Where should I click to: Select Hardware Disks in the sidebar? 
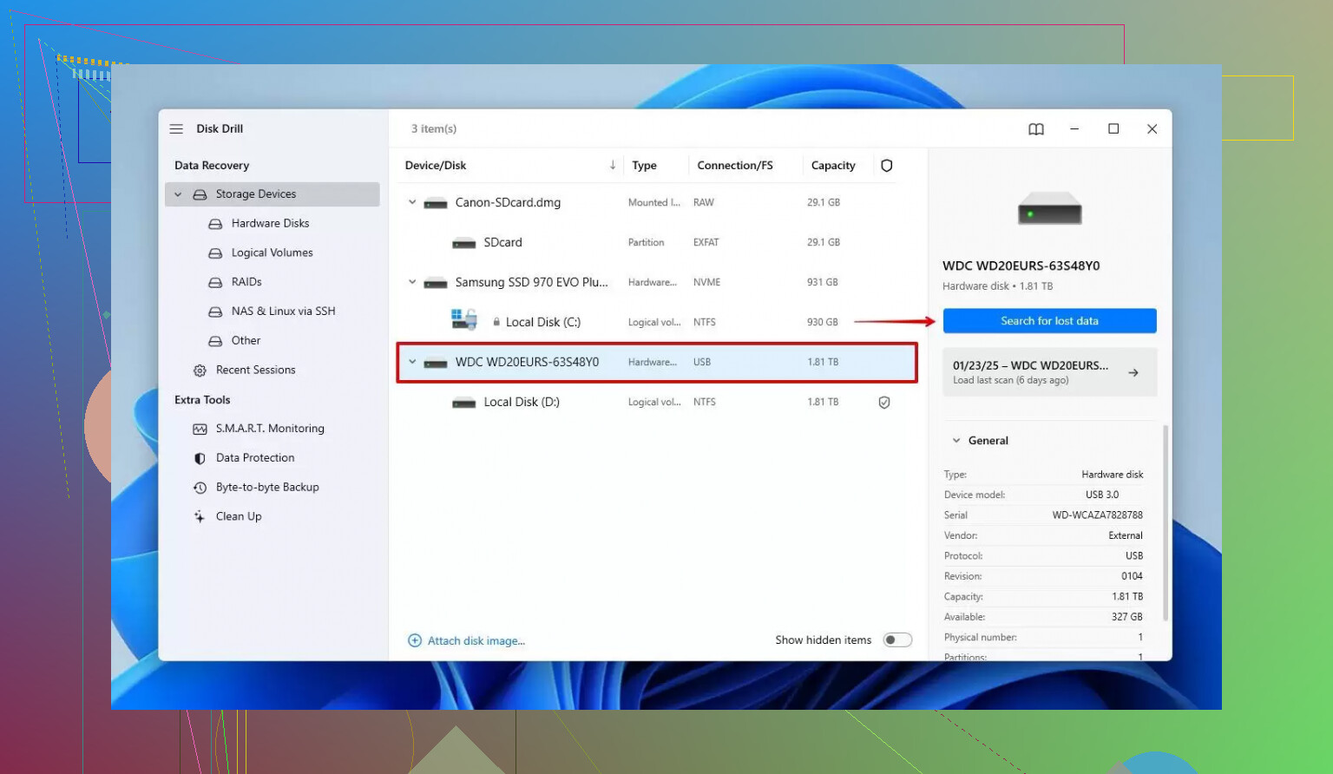point(269,223)
